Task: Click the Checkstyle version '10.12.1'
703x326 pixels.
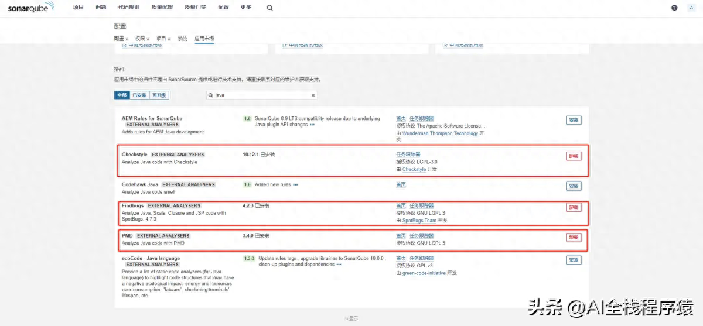Action: (x=251, y=155)
